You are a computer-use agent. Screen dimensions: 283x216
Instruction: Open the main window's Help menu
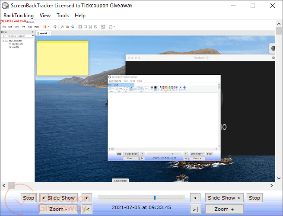[80, 16]
